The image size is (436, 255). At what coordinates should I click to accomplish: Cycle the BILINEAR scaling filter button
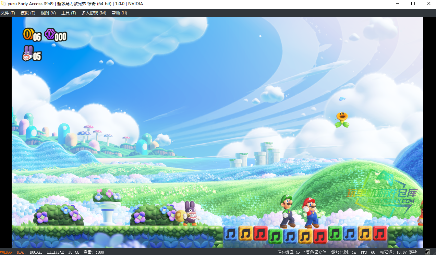(x=55, y=252)
